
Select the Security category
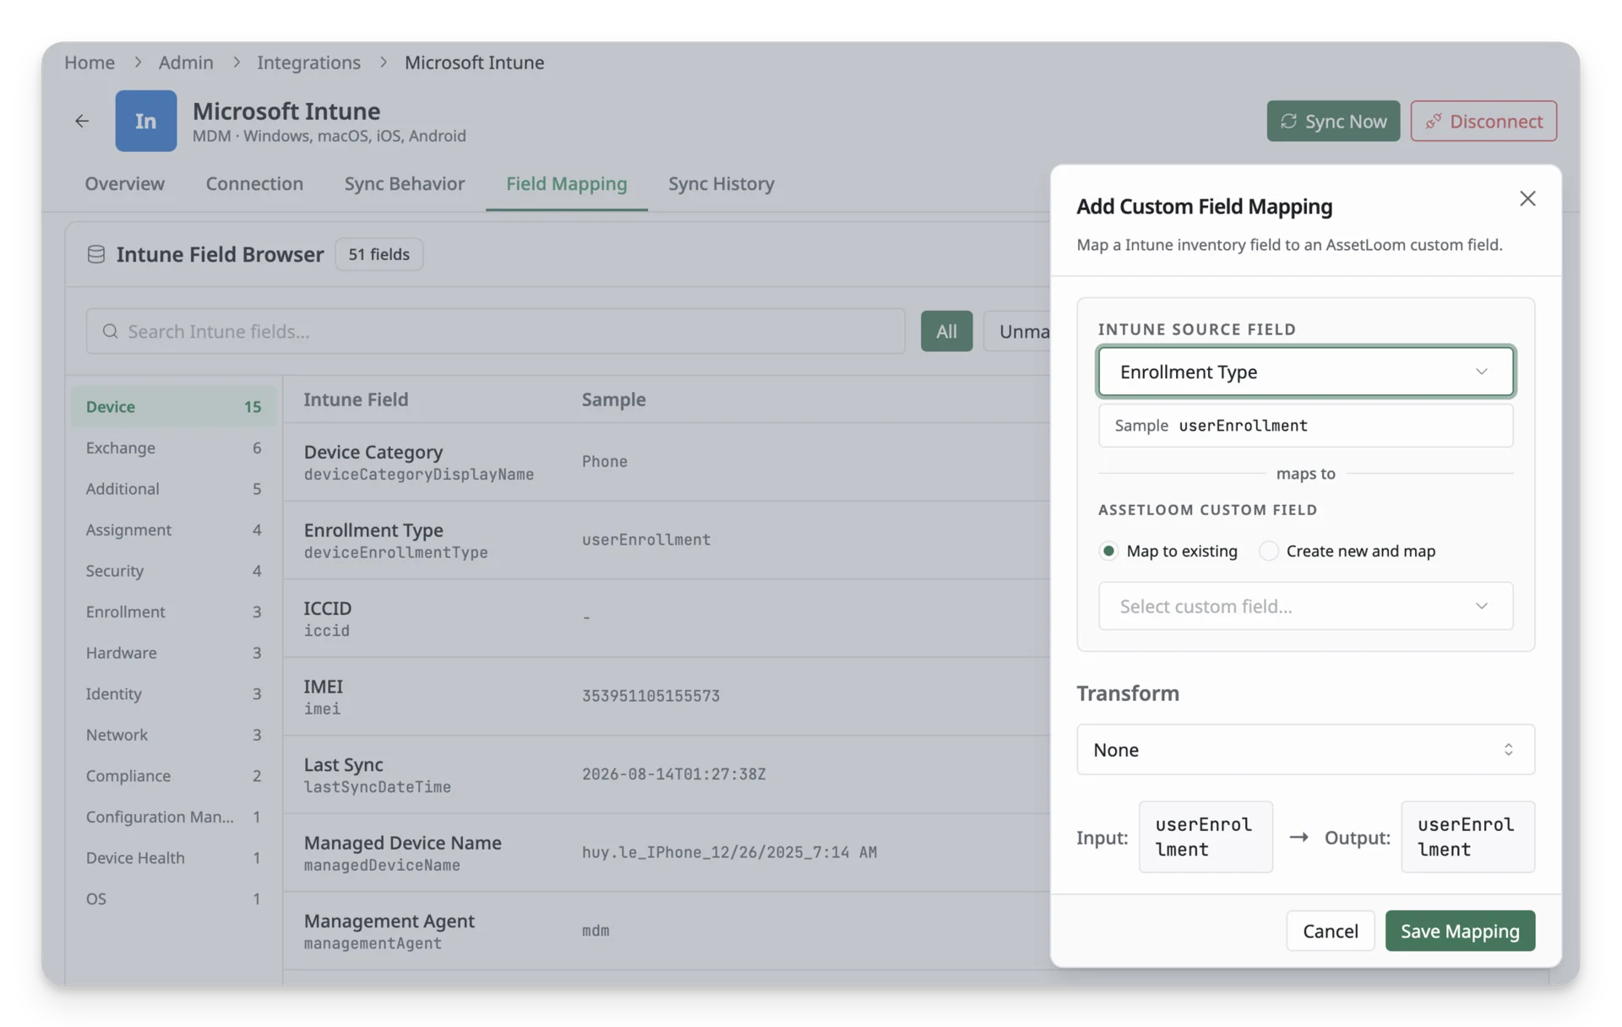tap(173, 571)
